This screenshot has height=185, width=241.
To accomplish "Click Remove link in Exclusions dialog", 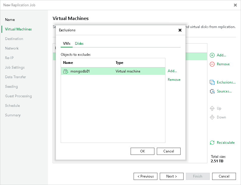I will tap(174, 80).
